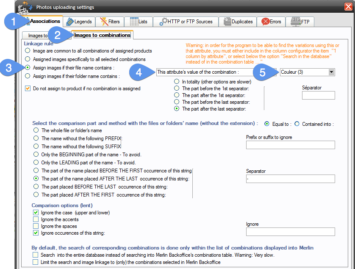Viewport: 355px width, 269px height.
Task: Select The part after the 1st separator
Action: 177,95
